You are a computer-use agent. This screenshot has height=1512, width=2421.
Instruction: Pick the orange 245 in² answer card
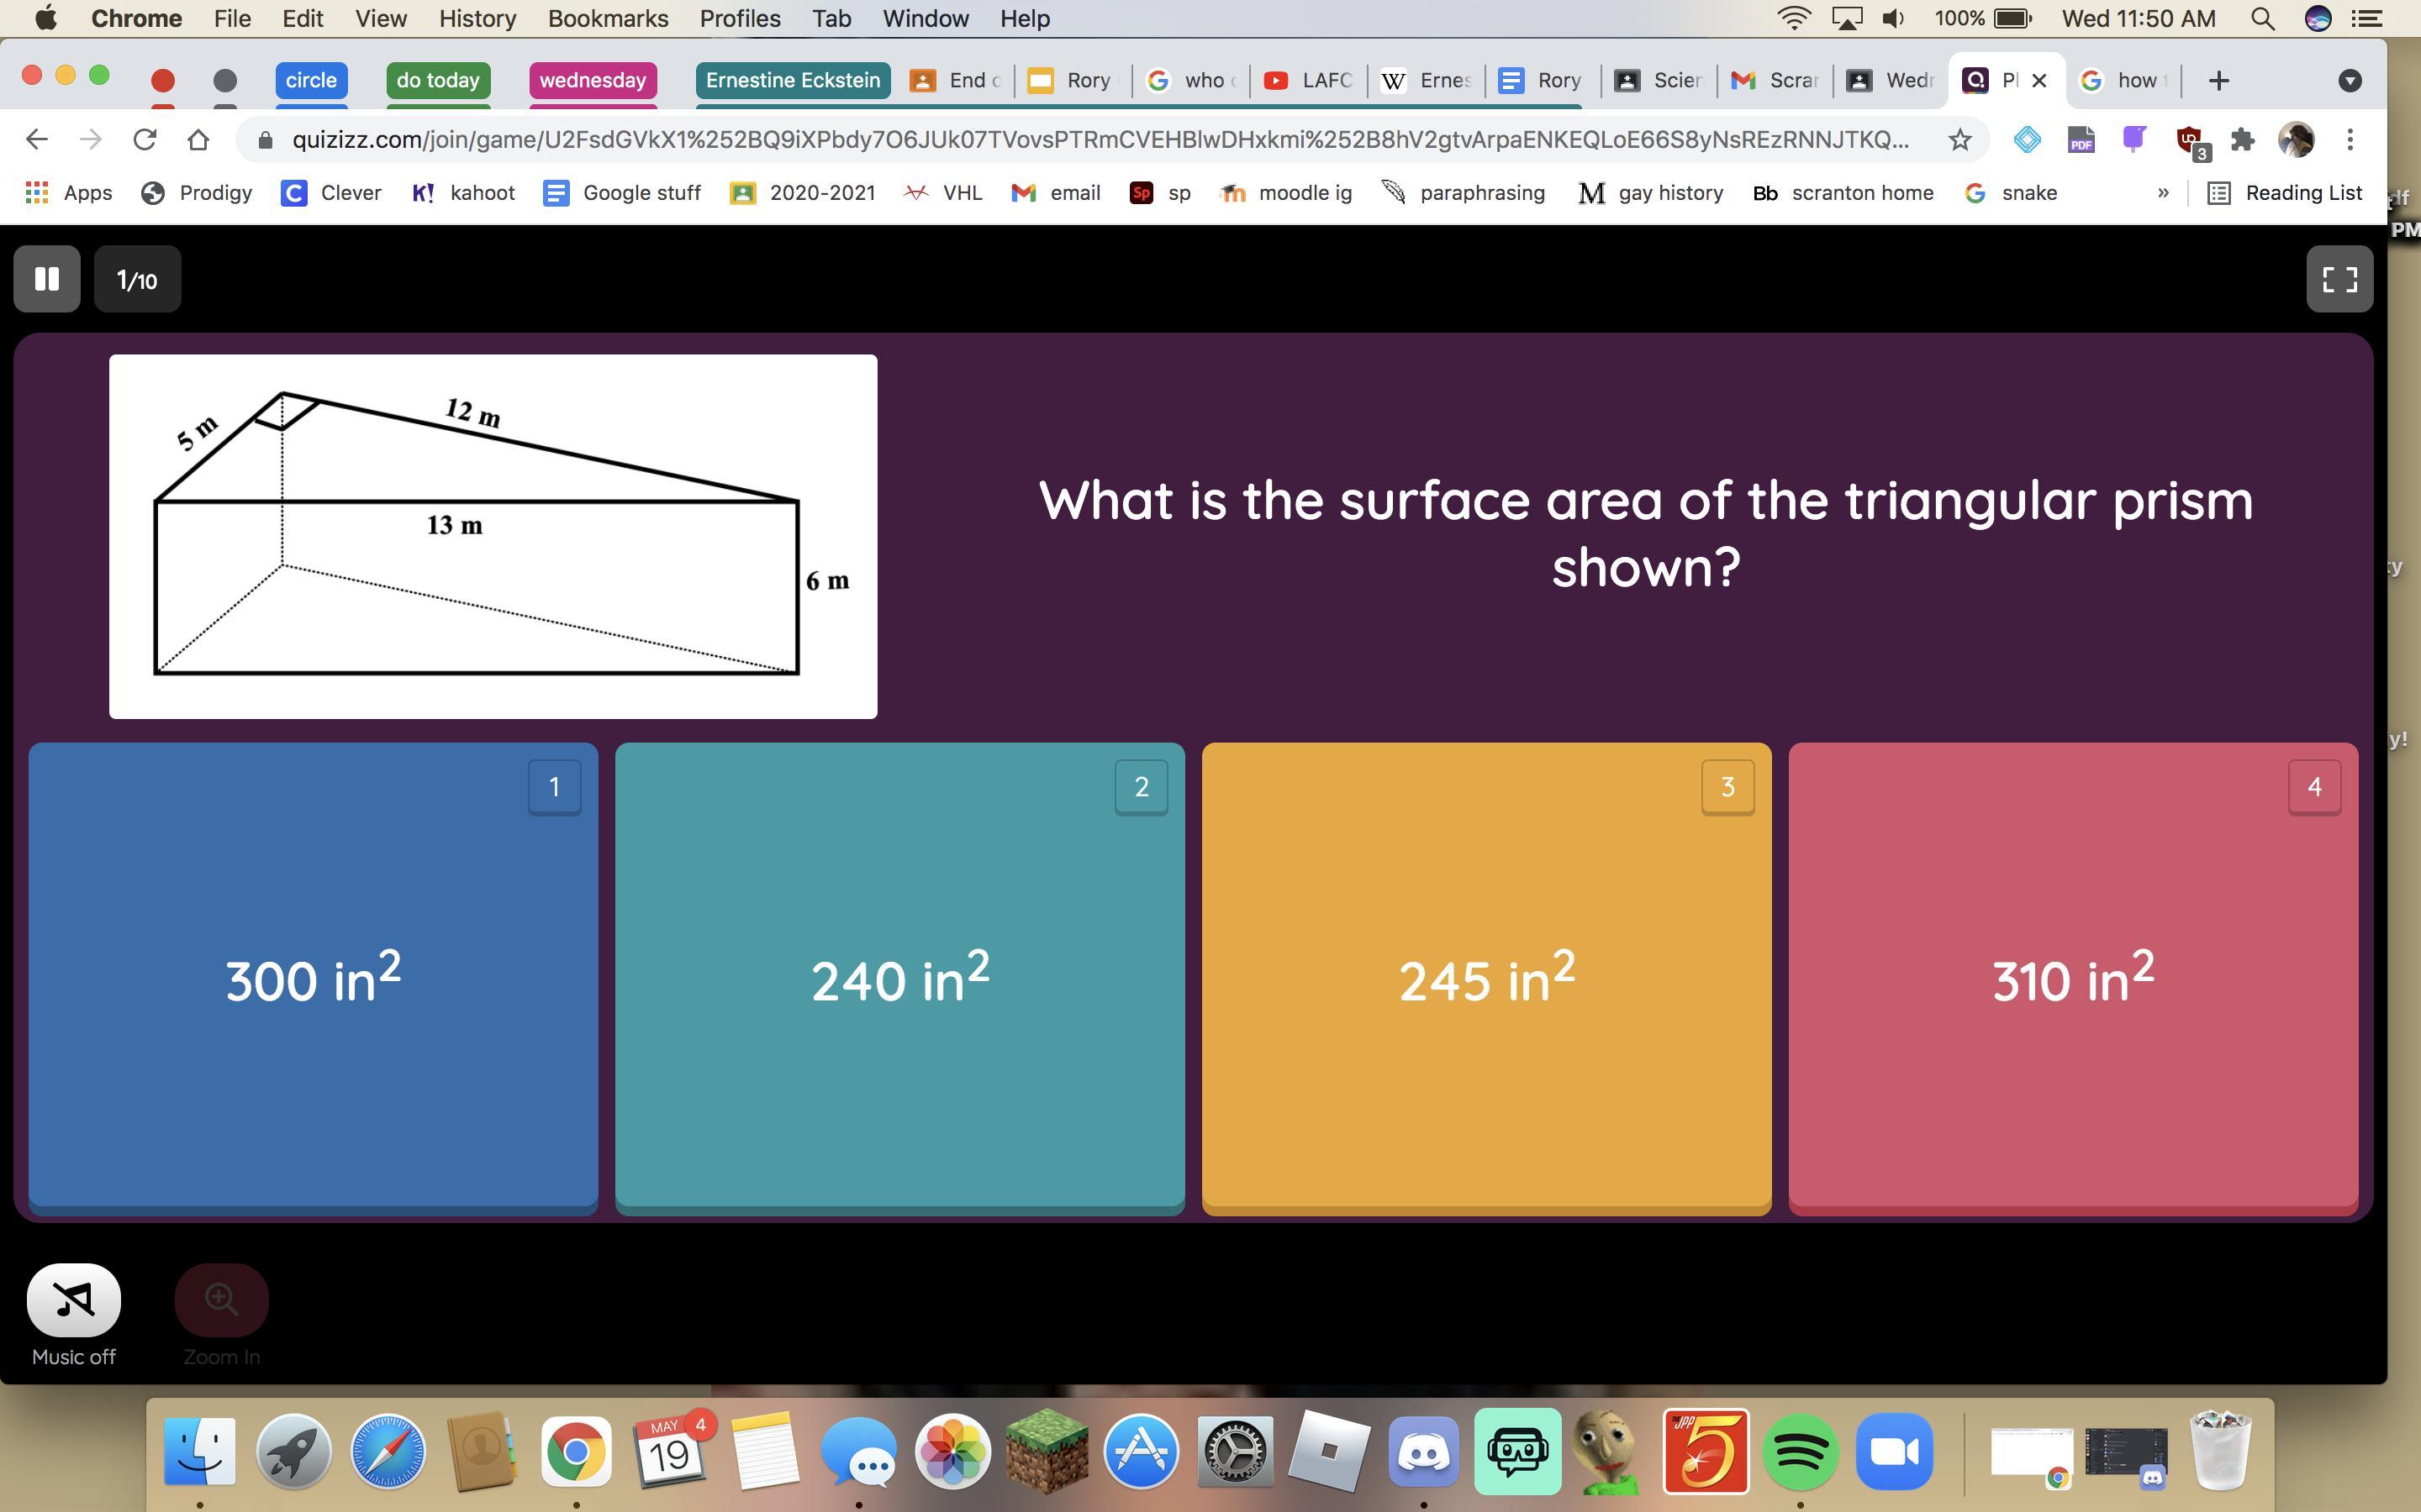[1485, 977]
